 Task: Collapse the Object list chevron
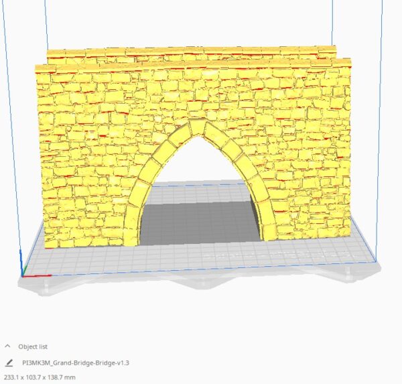8,346
